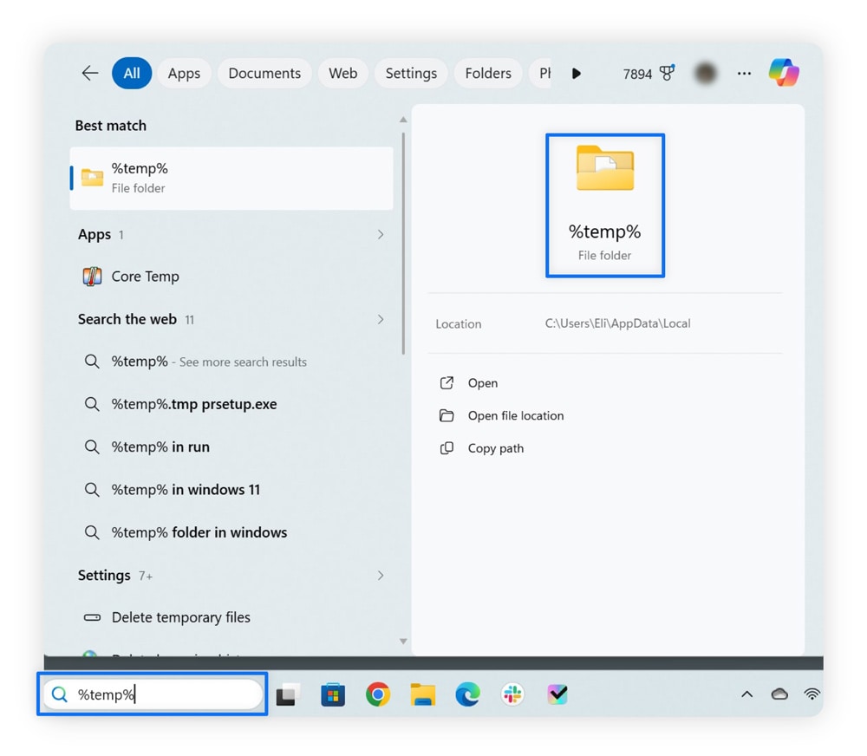This screenshot has height=756, width=867.
Task: Open Microsoft Copilot from the search bar
Action: 785,73
